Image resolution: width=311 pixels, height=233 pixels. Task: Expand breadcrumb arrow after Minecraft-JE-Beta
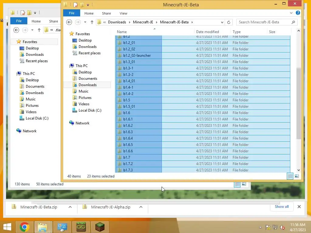tap(192, 22)
